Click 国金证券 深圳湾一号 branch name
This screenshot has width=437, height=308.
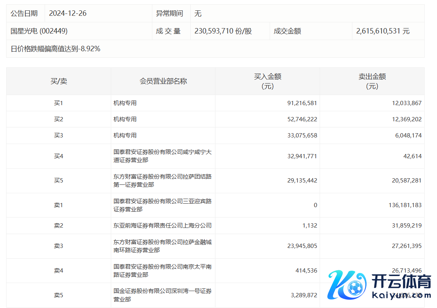(162, 295)
